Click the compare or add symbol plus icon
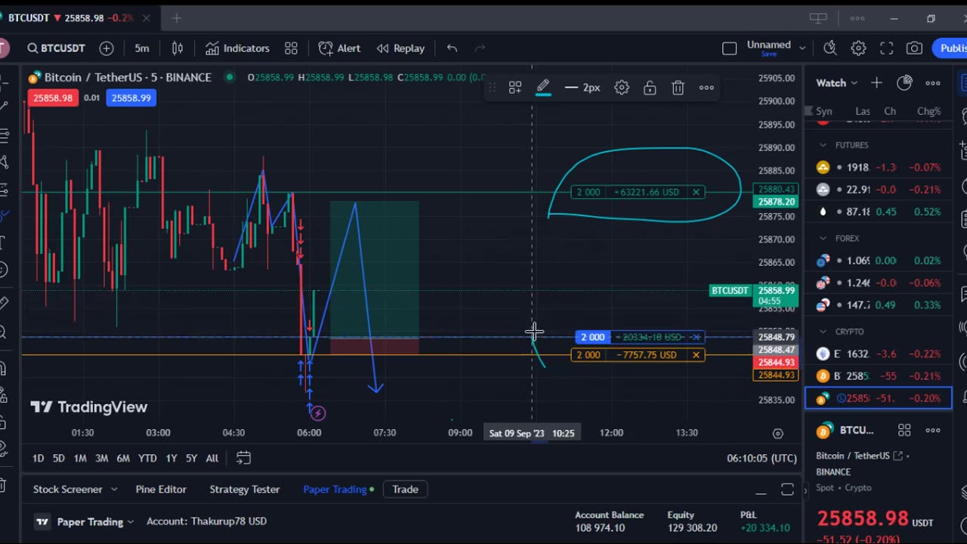The image size is (967, 544). [107, 48]
